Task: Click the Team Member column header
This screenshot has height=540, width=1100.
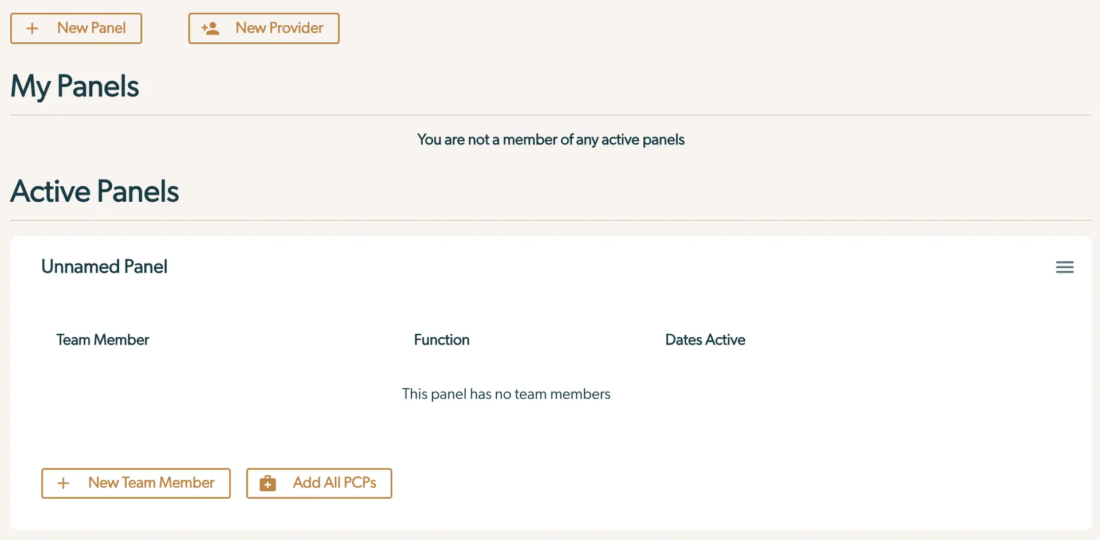Action: (x=103, y=339)
